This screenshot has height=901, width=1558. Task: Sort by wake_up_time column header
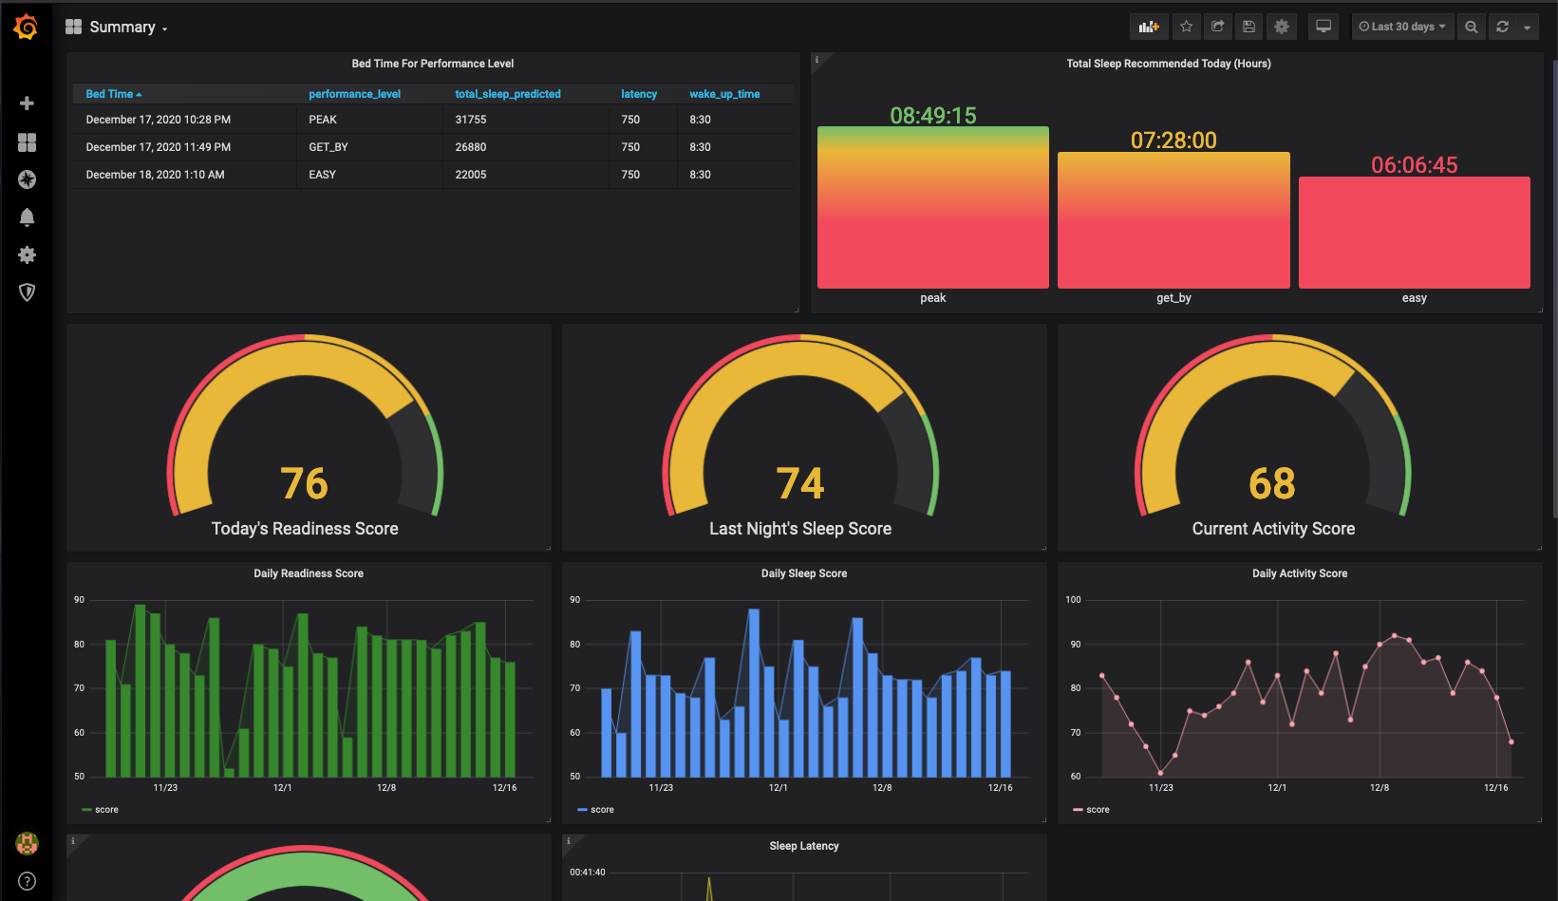[x=724, y=94]
